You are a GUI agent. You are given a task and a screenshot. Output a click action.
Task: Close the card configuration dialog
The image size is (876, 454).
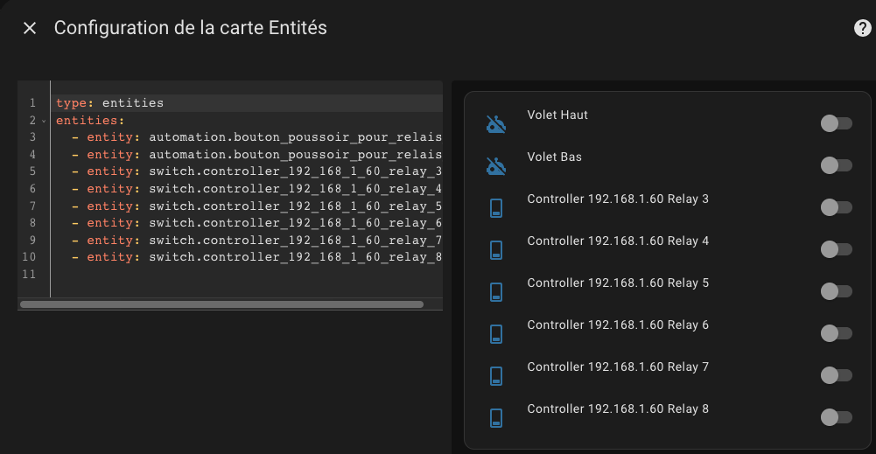[x=30, y=28]
